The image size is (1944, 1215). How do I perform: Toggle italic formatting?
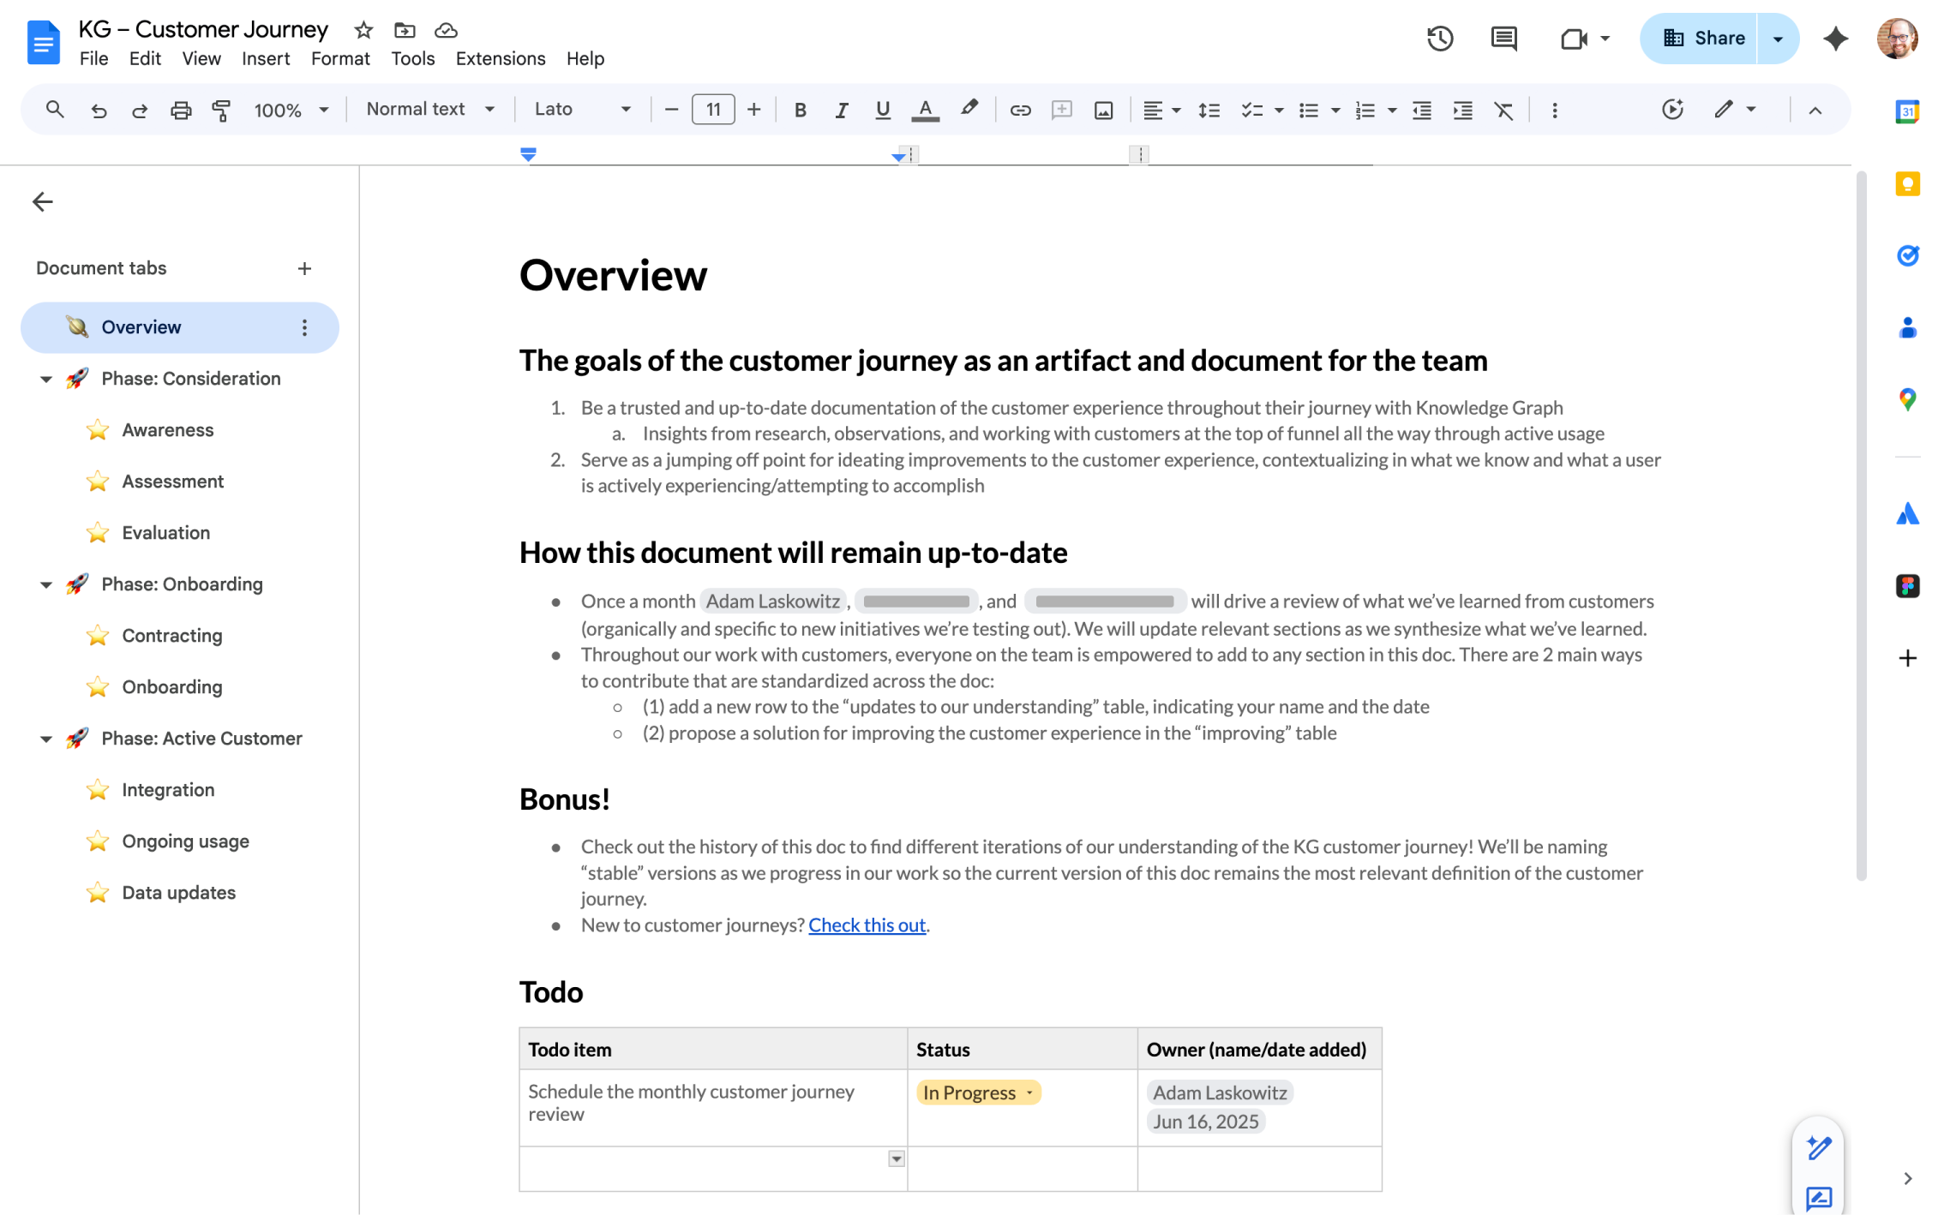tap(841, 110)
